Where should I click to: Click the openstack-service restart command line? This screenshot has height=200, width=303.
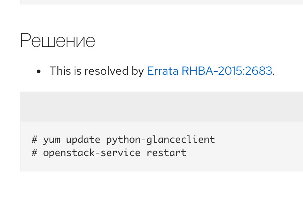click(x=109, y=153)
